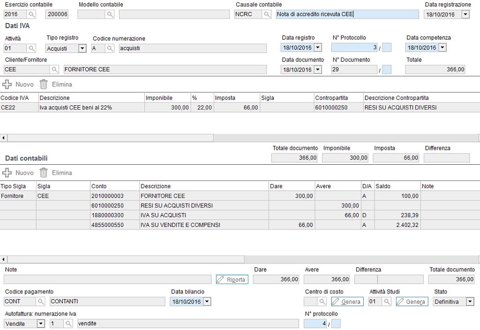Open Centro di costo lookup
The width and height of the screenshot is (480, 330).
[322, 301]
